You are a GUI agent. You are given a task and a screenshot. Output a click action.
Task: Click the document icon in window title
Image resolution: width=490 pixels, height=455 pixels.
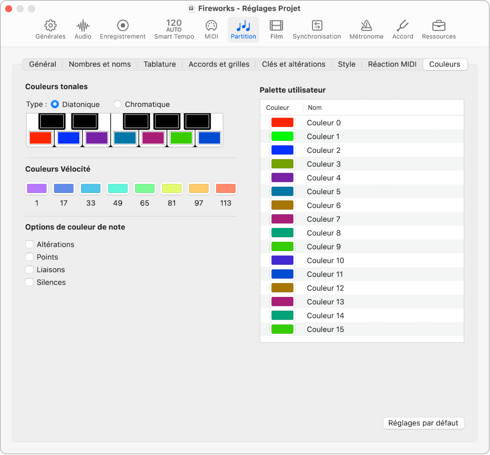point(191,8)
